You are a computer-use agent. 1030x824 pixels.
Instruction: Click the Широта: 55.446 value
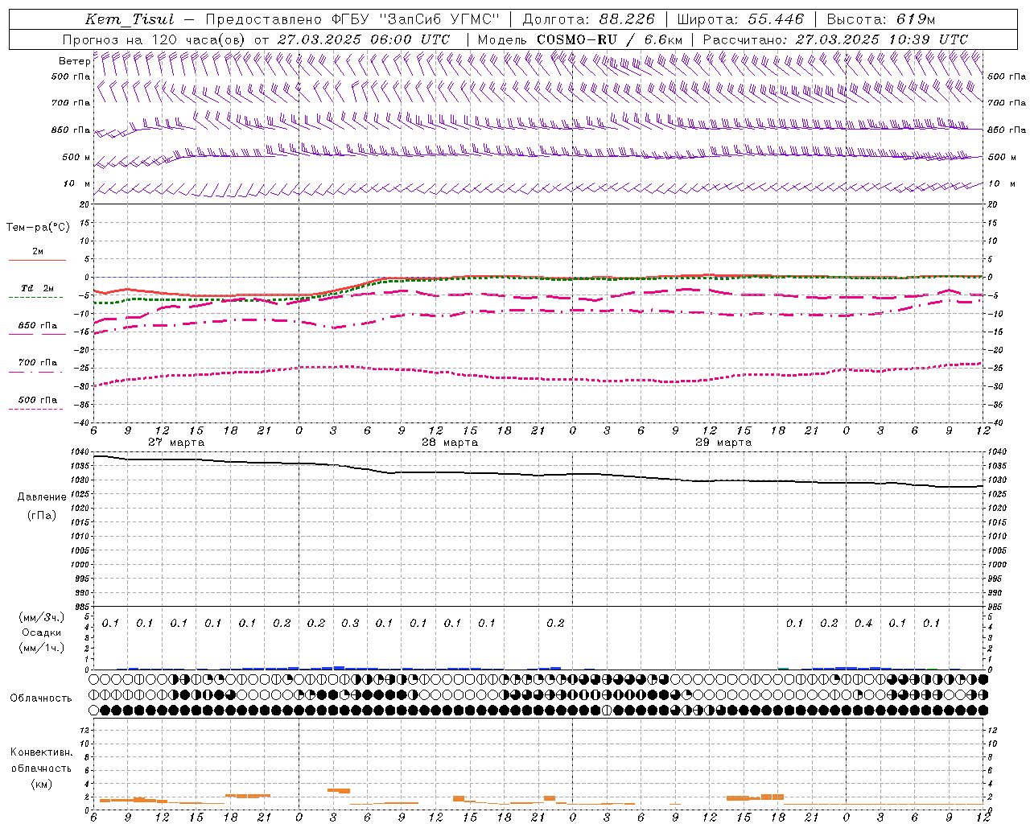(740, 19)
